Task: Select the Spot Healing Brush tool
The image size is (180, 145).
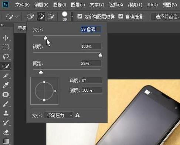Action: [6, 94]
